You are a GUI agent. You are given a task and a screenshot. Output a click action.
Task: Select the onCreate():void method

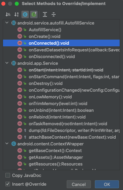click(61, 36)
